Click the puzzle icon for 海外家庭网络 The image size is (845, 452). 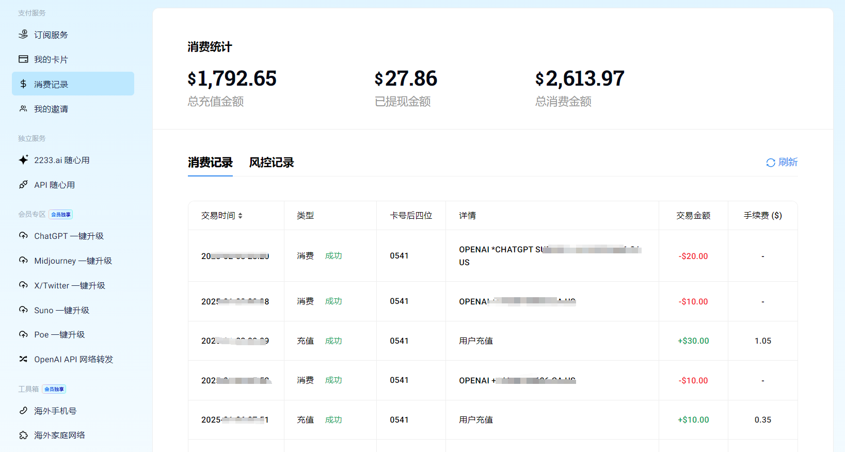coord(23,435)
